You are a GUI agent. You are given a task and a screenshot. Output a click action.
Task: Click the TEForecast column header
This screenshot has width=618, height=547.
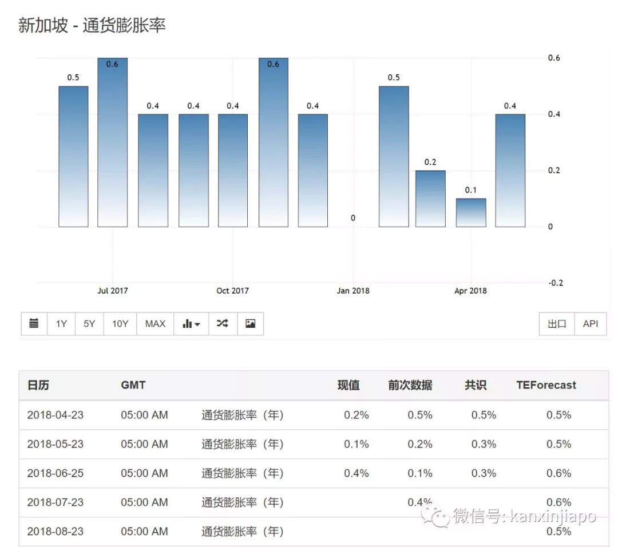546,385
